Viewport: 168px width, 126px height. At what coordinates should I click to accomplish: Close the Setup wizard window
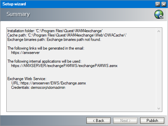click(x=164, y=4)
